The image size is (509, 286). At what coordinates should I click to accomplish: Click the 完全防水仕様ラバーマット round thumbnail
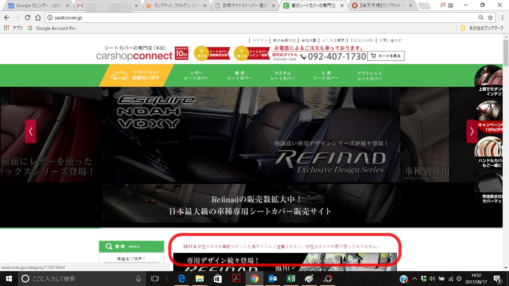[489, 189]
